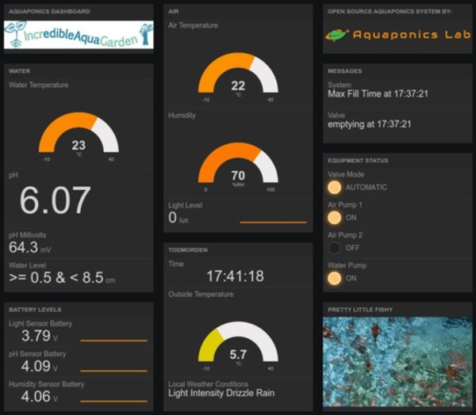This screenshot has width=476, height=415.
Task: Click the Outside Temperature gauge
Action: (x=238, y=343)
